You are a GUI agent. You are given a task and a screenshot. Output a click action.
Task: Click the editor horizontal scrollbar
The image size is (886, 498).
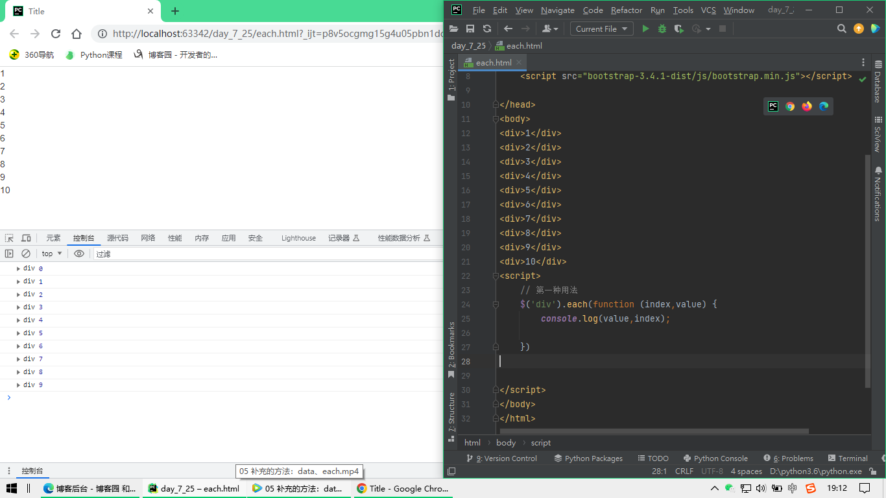click(x=654, y=431)
